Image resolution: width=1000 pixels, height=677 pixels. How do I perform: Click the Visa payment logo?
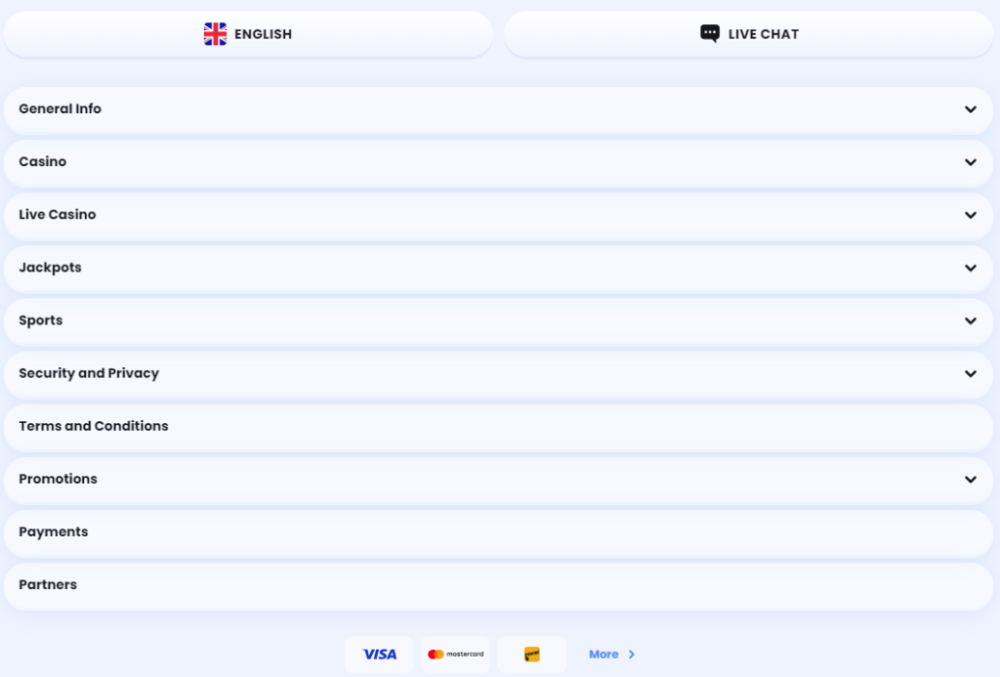click(379, 655)
